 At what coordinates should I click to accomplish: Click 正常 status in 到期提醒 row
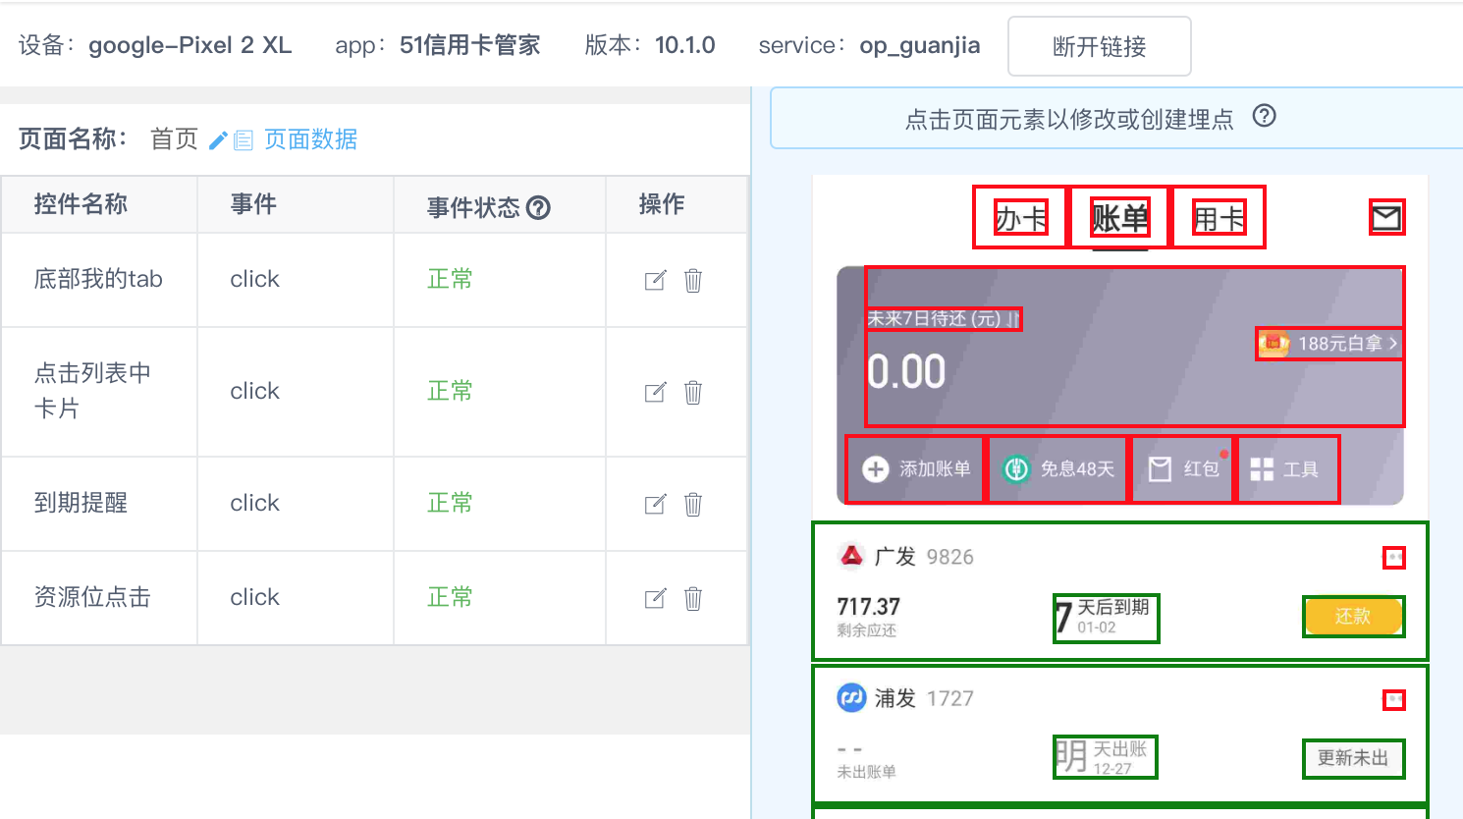click(450, 503)
